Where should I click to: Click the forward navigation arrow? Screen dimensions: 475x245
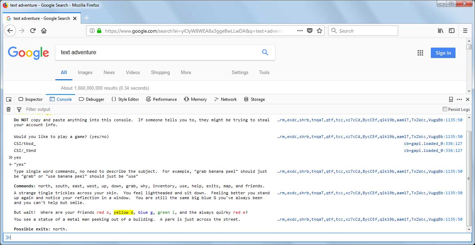pyautogui.click(x=22, y=31)
